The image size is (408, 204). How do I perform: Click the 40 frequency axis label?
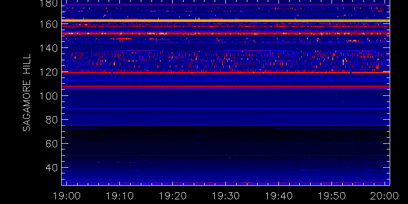52,168
